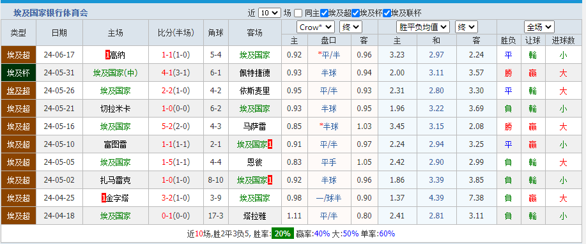Click the 单率 60% value
Screen dimensions: 586x244
click(387, 234)
